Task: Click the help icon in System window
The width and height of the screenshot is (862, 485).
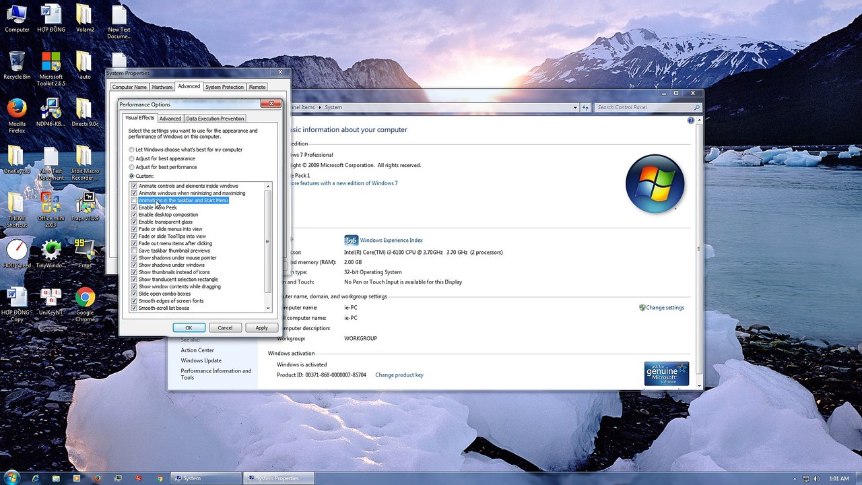Action: point(690,120)
